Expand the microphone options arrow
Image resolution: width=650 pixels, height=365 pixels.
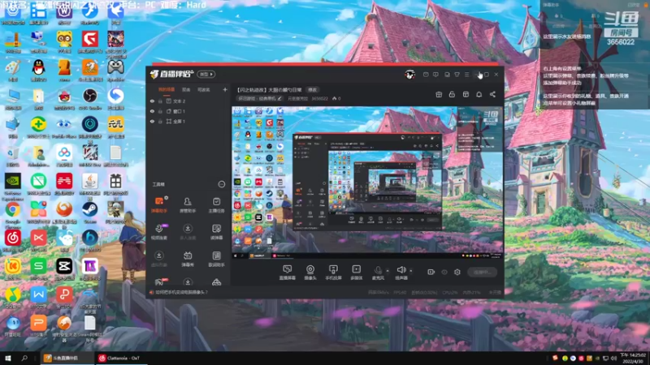point(388,271)
